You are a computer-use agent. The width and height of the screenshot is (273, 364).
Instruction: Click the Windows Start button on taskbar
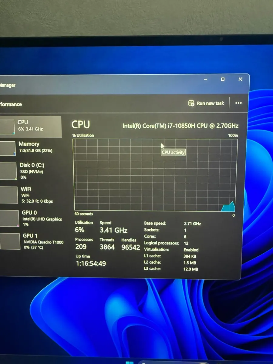(x=130, y=362)
